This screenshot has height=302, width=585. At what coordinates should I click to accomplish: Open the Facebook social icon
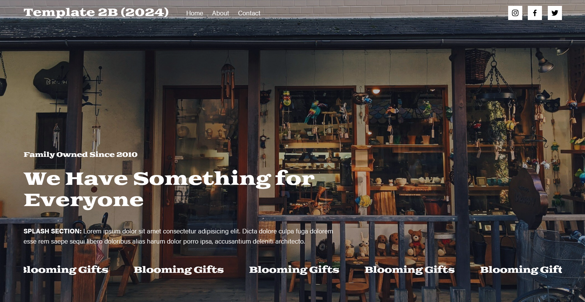tap(535, 13)
